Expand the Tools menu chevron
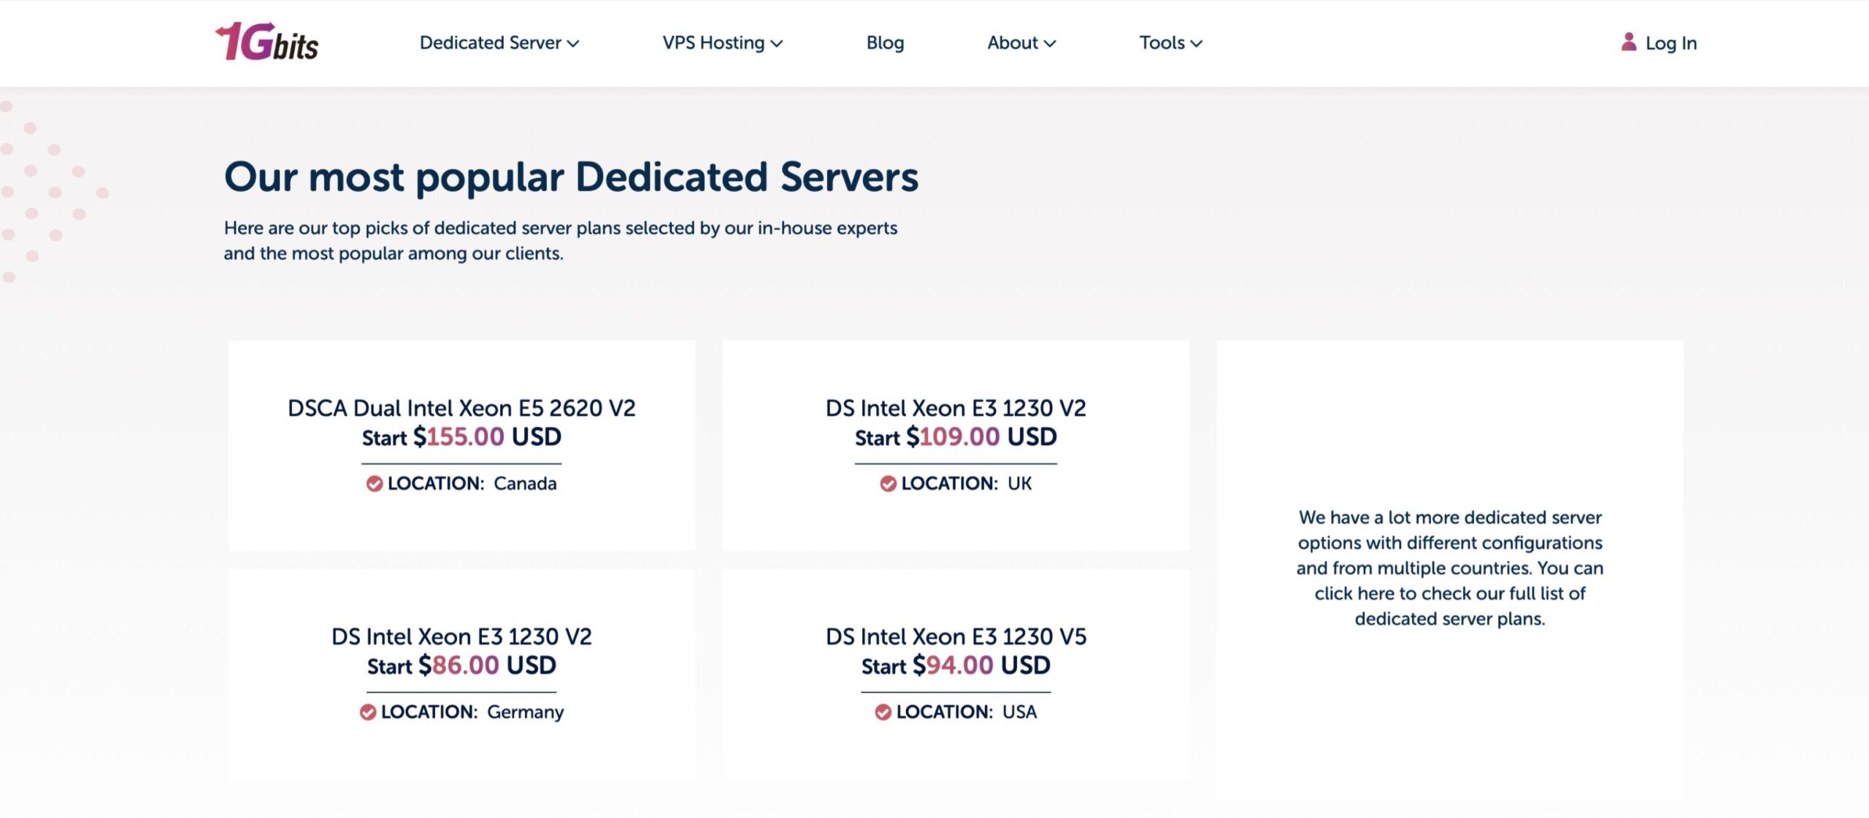The width and height of the screenshot is (1869, 818). pos(1196,44)
